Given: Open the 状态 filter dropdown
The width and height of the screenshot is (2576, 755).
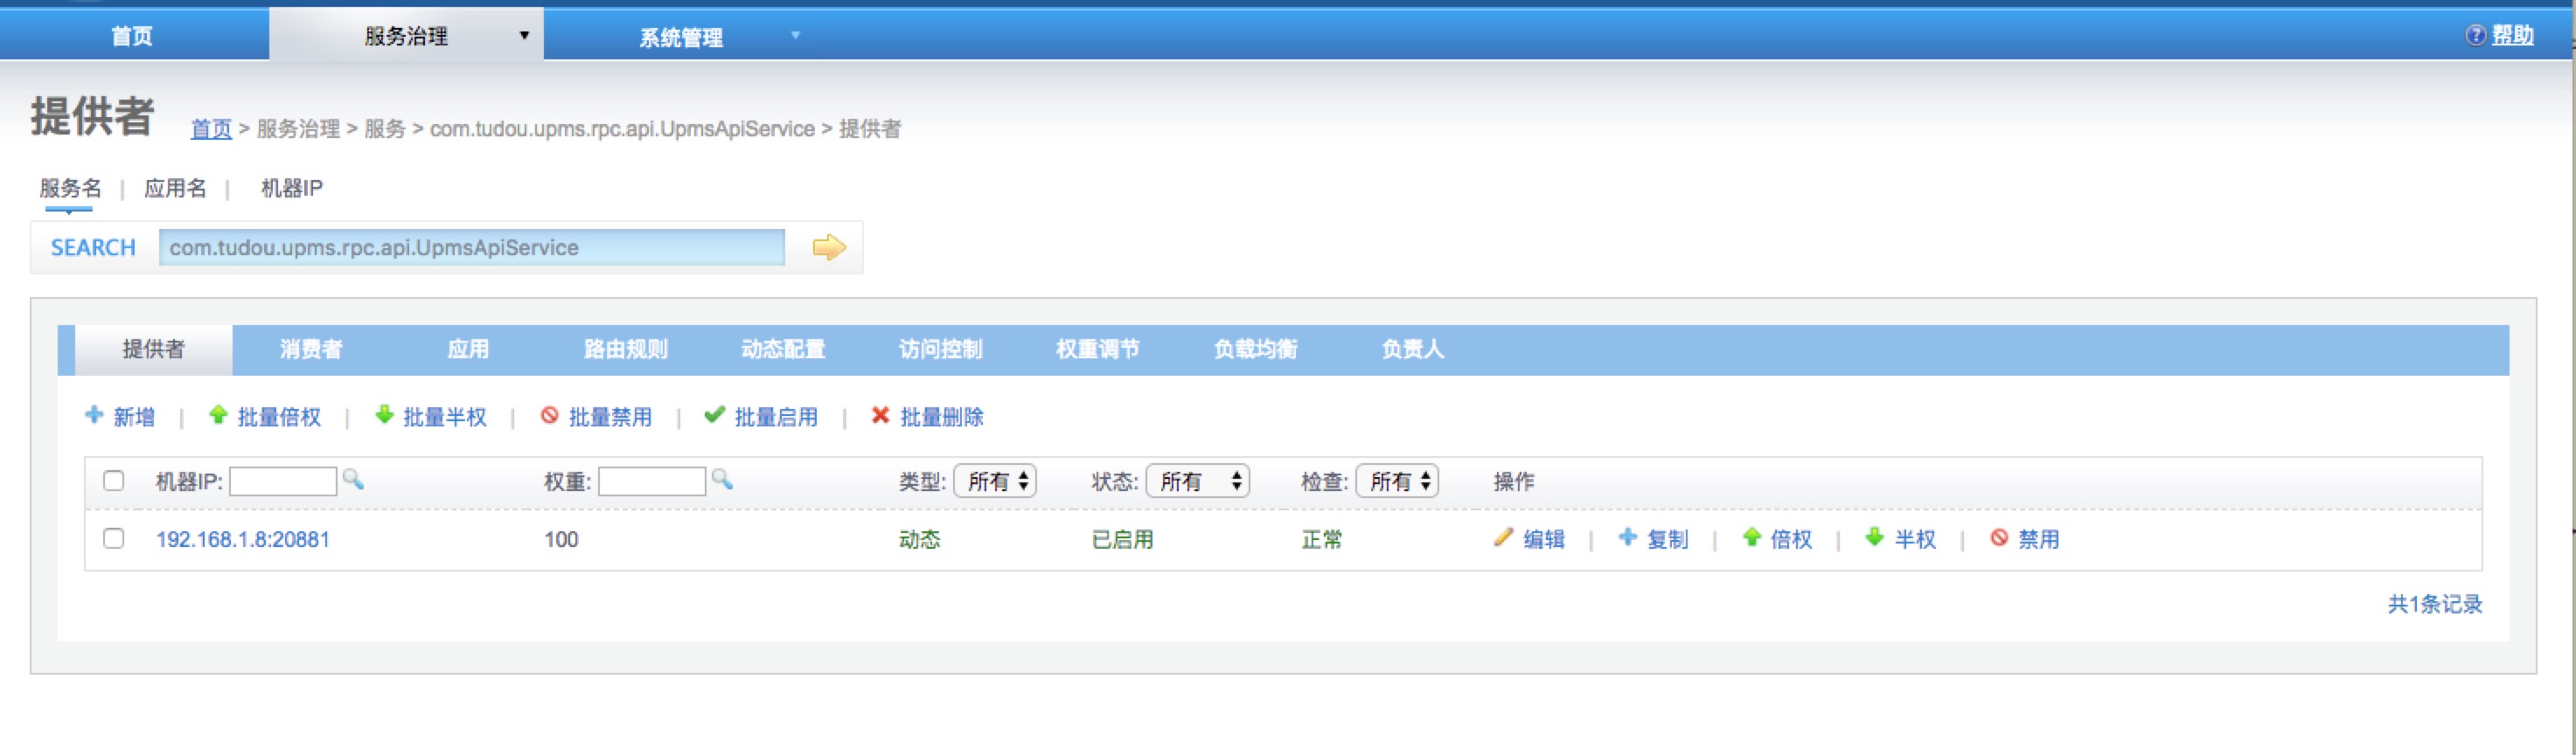Looking at the screenshot, I should 1198,481.
